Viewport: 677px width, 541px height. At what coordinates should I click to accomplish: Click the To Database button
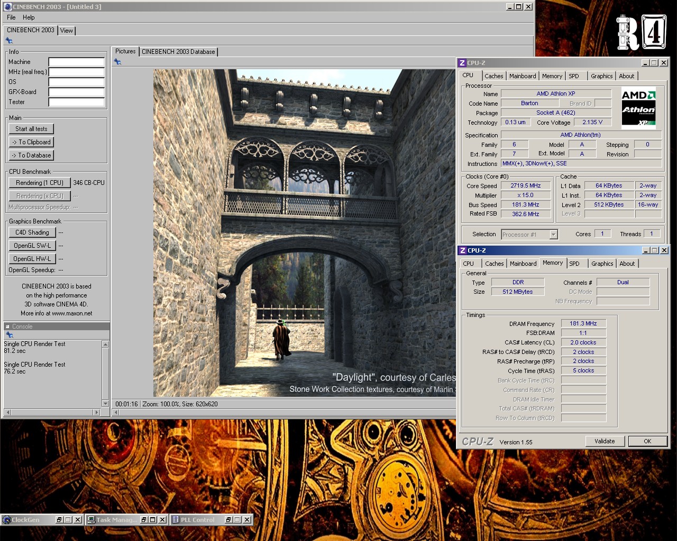31,155
